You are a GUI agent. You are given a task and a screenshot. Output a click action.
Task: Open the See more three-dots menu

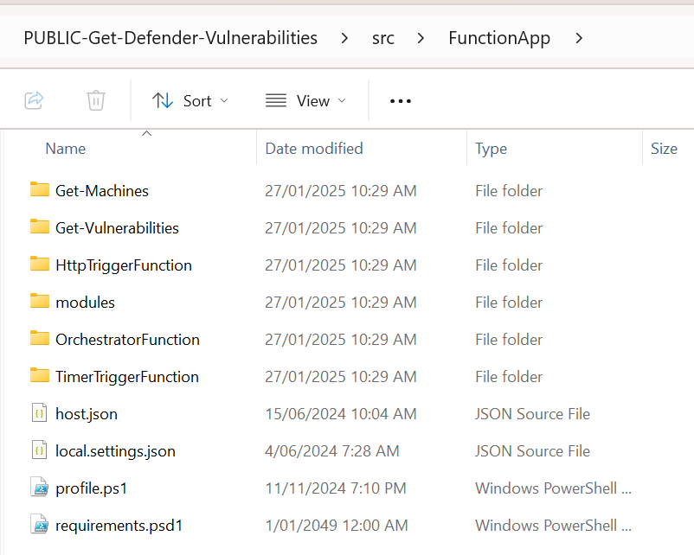[401, 101]
